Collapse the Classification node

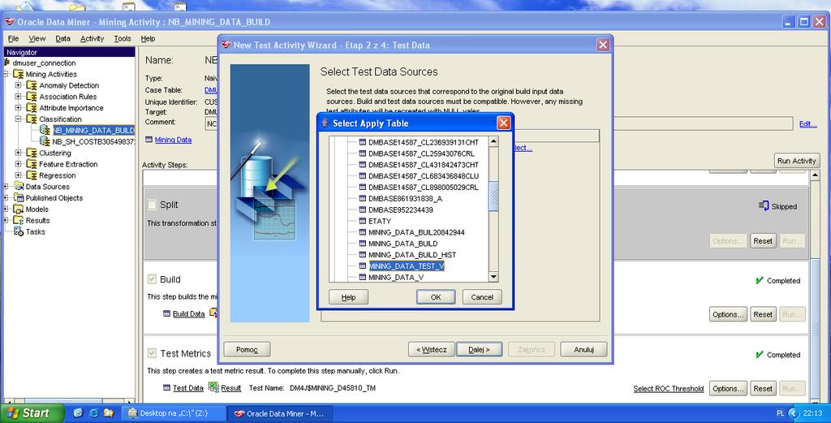tap(19, 119)
